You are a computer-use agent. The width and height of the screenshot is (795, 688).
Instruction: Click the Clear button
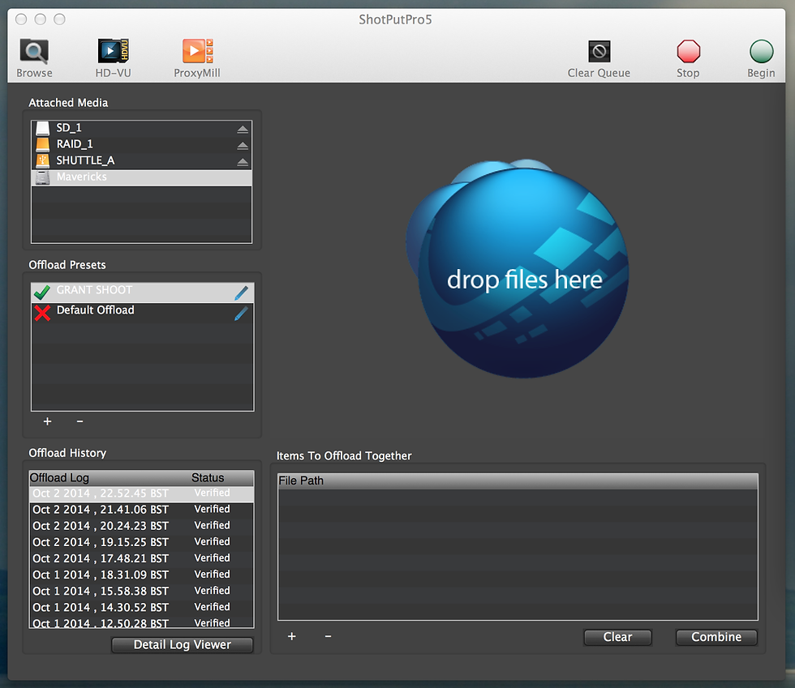(617, 637)
